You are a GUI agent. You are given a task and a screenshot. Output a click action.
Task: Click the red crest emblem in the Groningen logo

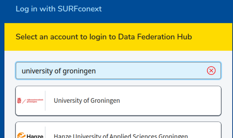coord(19,101)
